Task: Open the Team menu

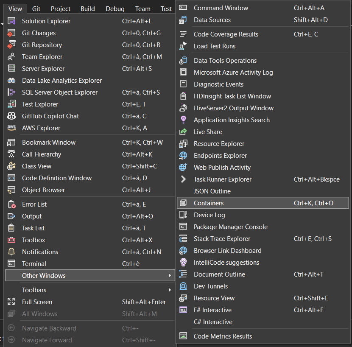Action: click(143, 9)
